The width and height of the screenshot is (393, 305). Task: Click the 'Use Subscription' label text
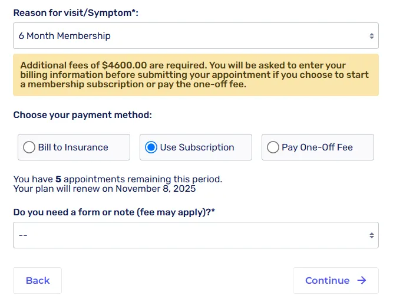click(x=197, y=147)
